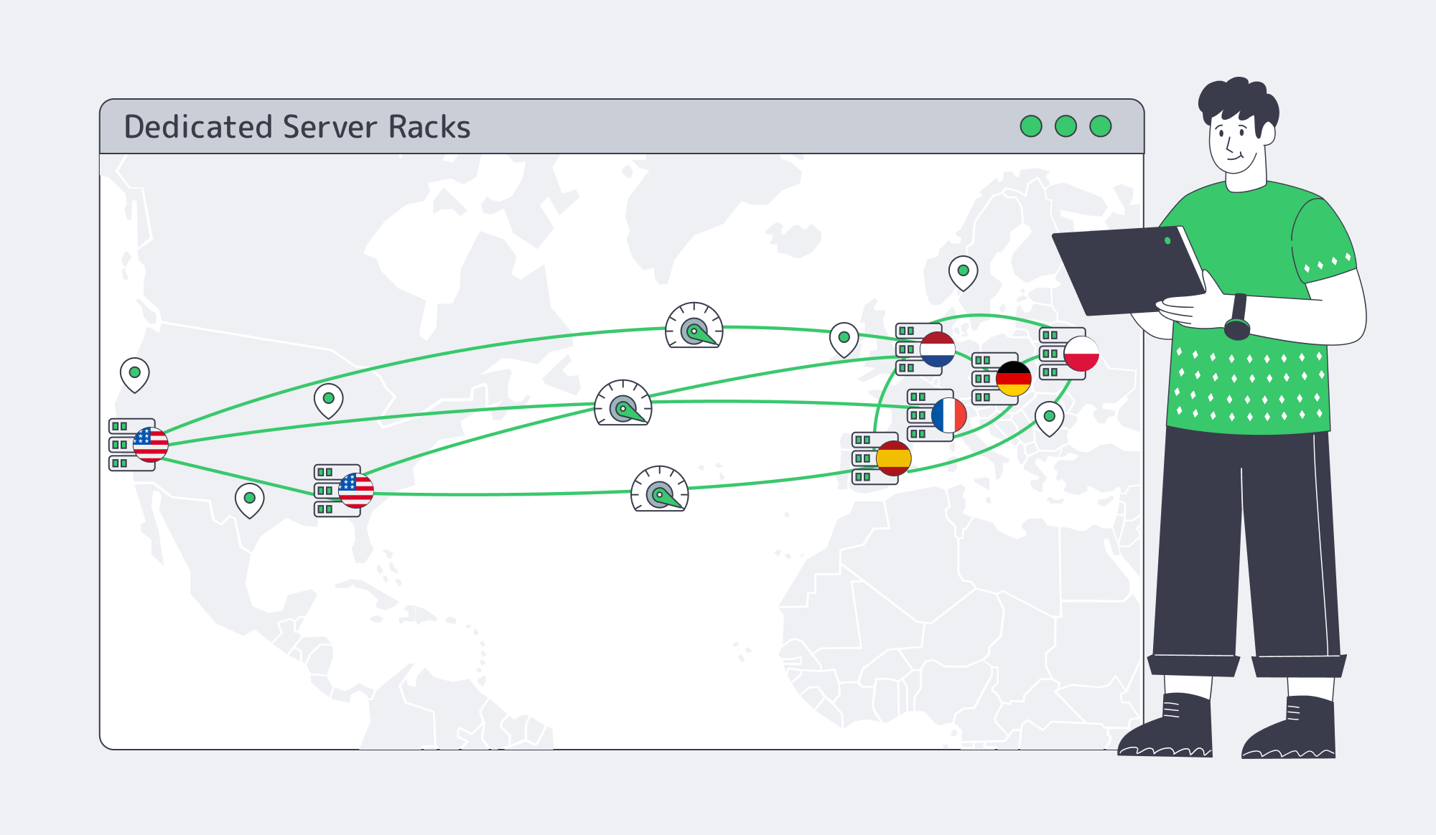Click the location pin above west USA server
This screenshot has height=835, width=1436.
pos(134,375)
